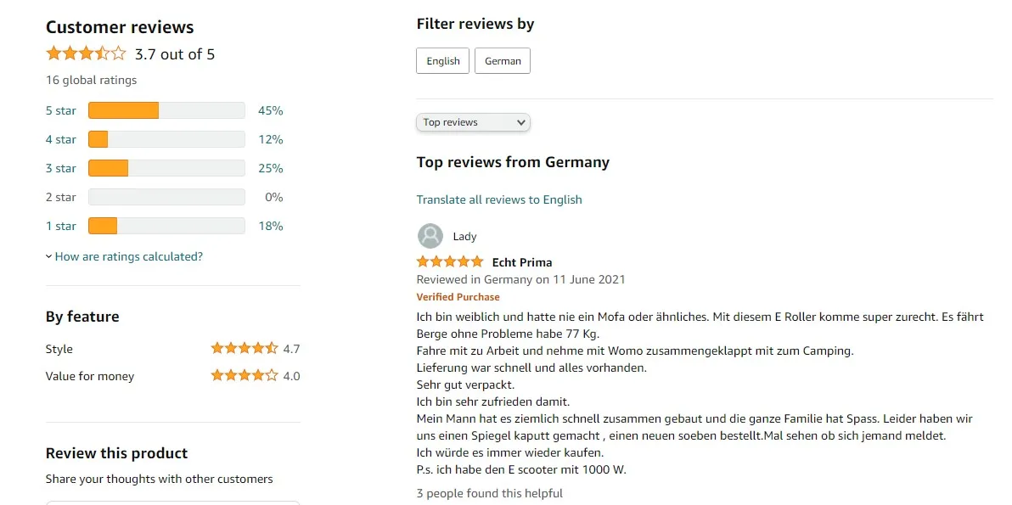Show 5 star reviews link
Screen dimensions: 1012x505
coord(61,110)
